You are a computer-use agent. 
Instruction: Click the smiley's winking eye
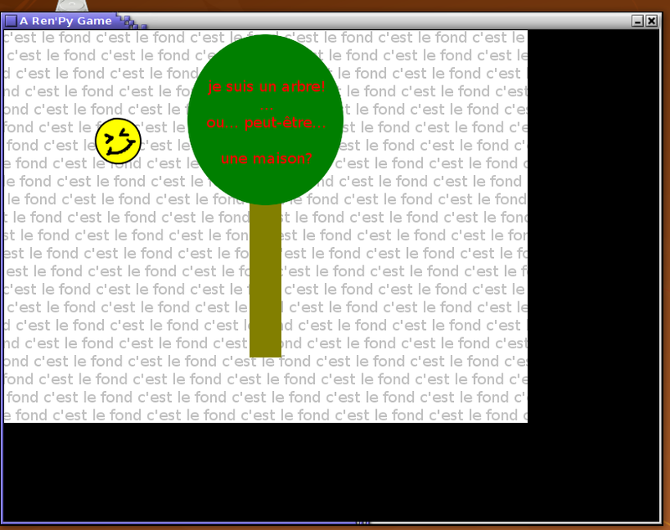(x=126, y=132)
